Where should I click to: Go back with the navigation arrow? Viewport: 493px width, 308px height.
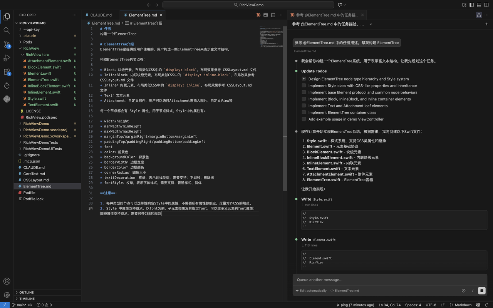pyautogui.click(x=149, y=5)
